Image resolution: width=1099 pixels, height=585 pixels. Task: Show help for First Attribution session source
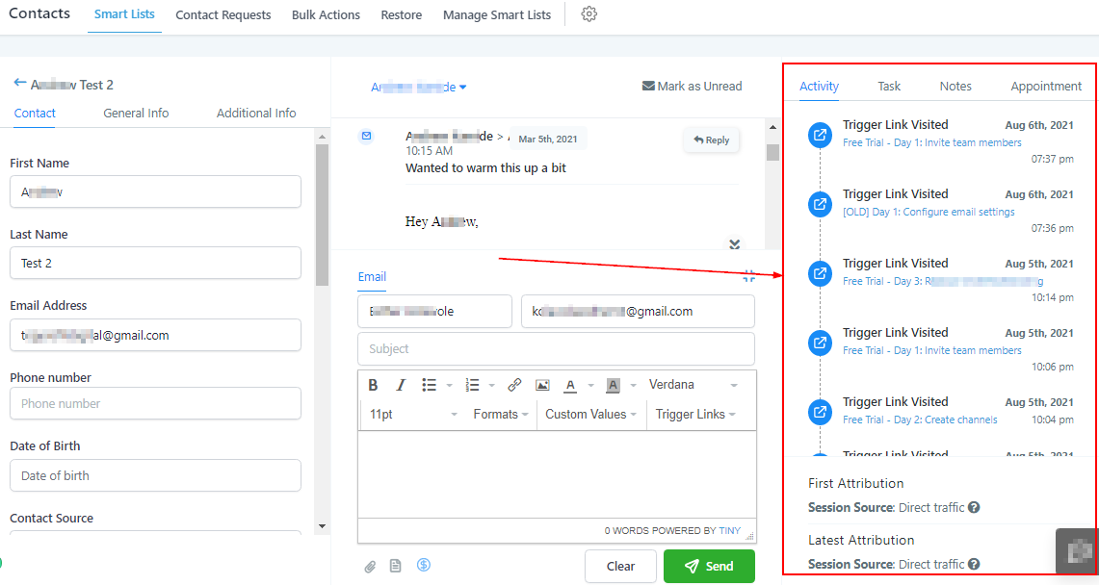pos(974,507)
